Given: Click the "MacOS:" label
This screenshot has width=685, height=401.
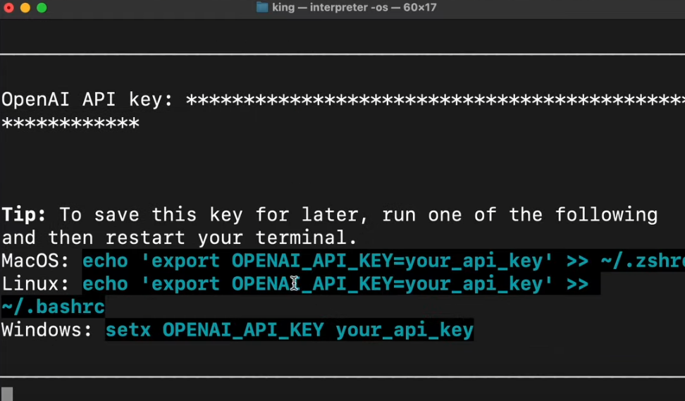Looking at the screenshot, I should pos(35,261).
